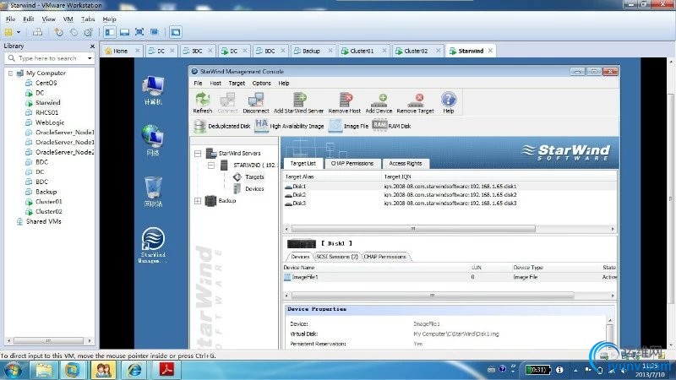Open the VMware Tabs menu
The height and width of the screenshot is (380, 676).
coord(88,19)
